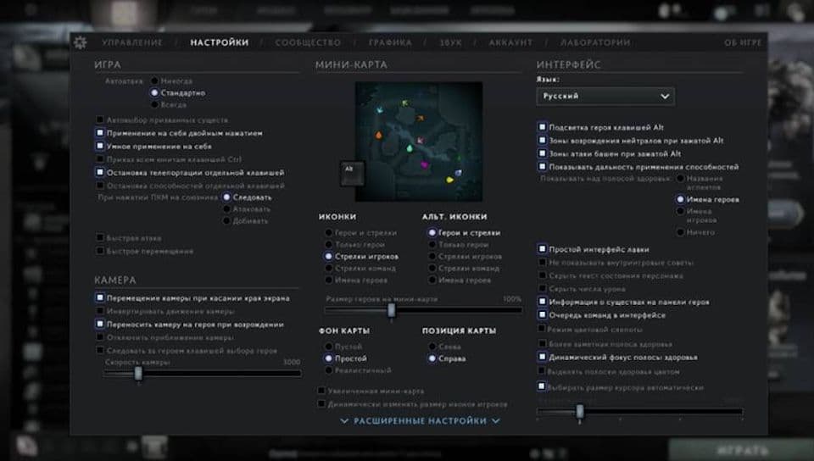Select Атаковать for right-click on ally
Viewport: 814px width, 461px height.
[x=227, y=208]
